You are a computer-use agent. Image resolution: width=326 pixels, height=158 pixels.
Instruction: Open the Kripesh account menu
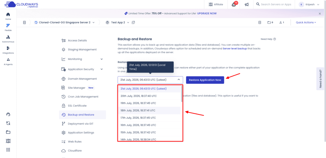point(309,4)
